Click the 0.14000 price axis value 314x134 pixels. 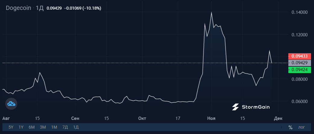(x=299, y=12)
